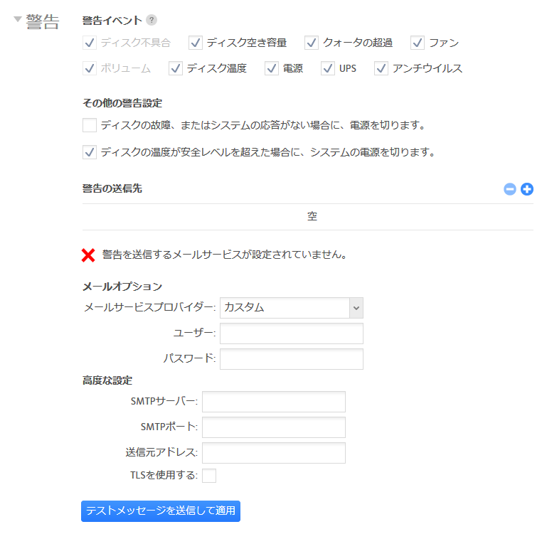Uncheck the ディスク温度 checkbox
This screenshot has width=547, height=534.
pyautogui.click(x=176, y=68)
